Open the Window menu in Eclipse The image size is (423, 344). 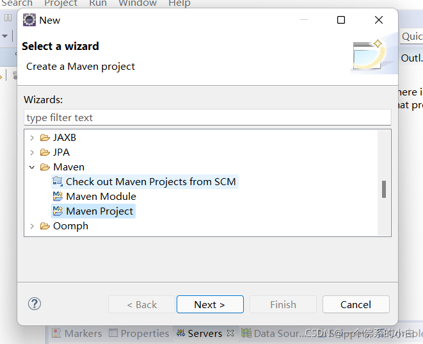pyautogui.click(x=138, y=3)
